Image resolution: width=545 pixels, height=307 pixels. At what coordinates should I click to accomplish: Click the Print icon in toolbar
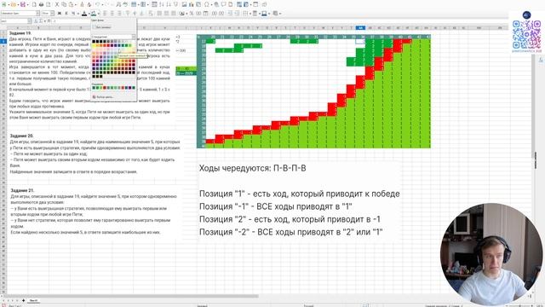tap(42, 4)
